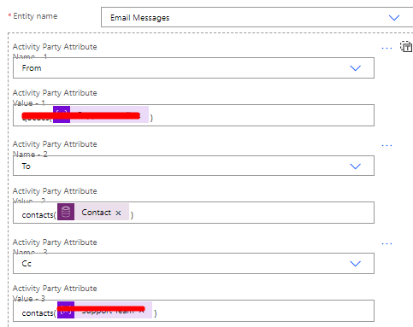Click the Contact token database icon
Viewport: 413px width, 327px height.
coord(66,212)
